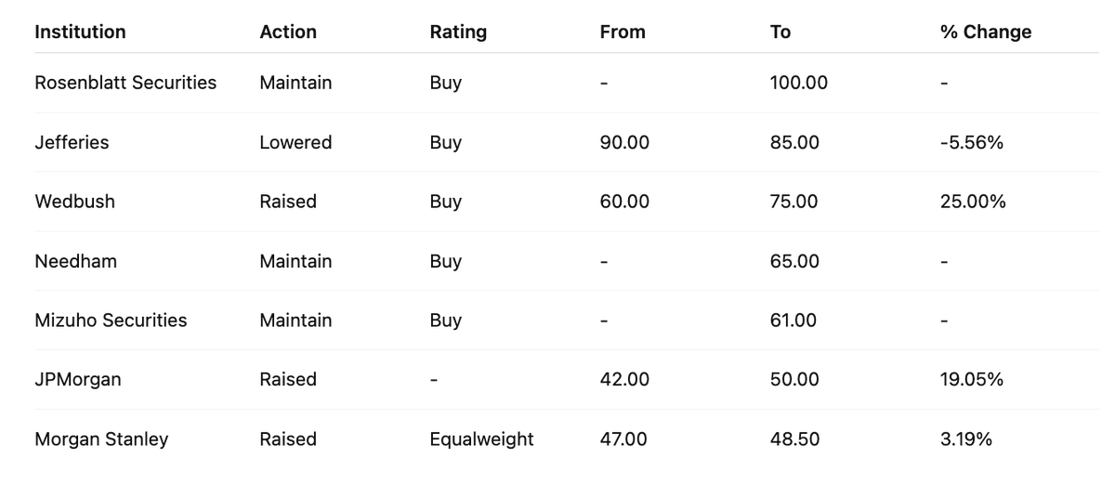Click the Needham institution name
The height and width of the screenshot is (497, 1115).
(76, 261)
